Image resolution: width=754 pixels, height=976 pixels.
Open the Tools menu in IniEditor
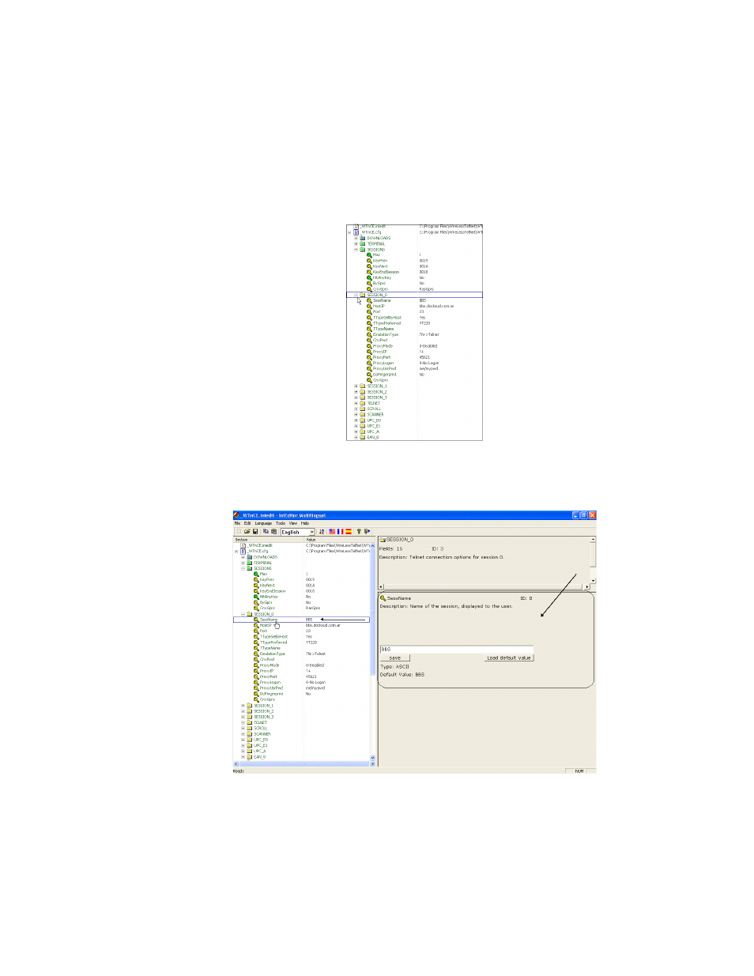click(281, 523)
